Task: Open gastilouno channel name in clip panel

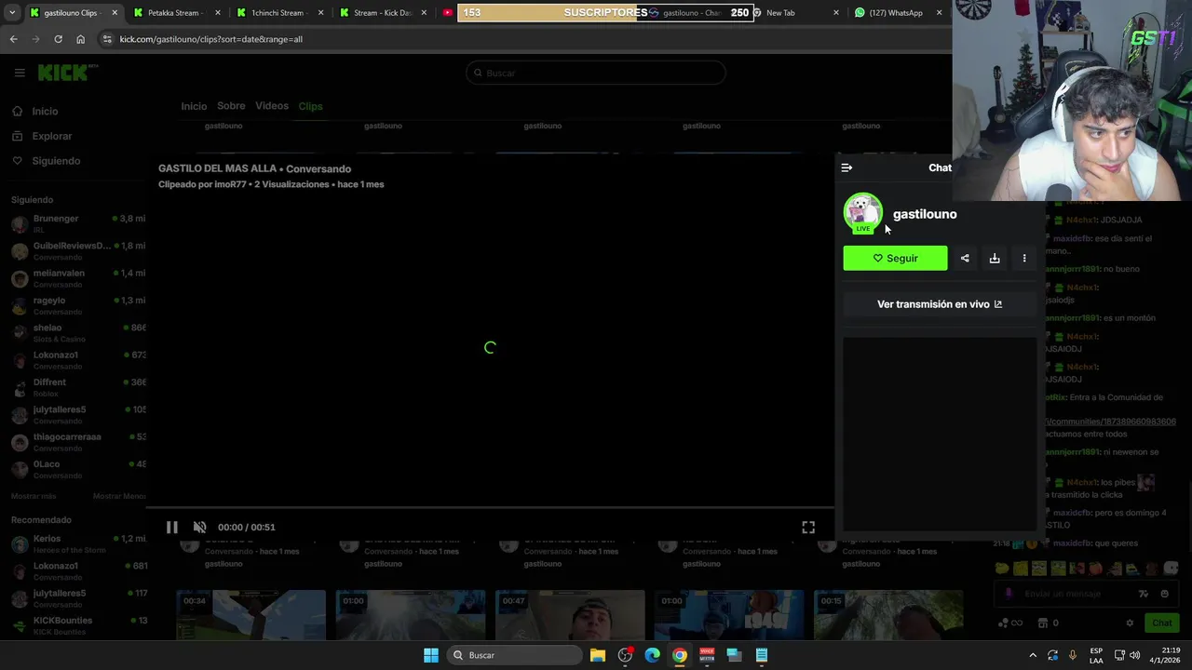Action: pos(925,214)
